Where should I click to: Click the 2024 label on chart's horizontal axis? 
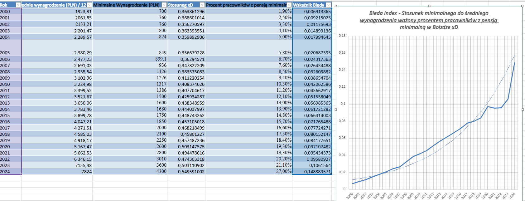[512, 196]
